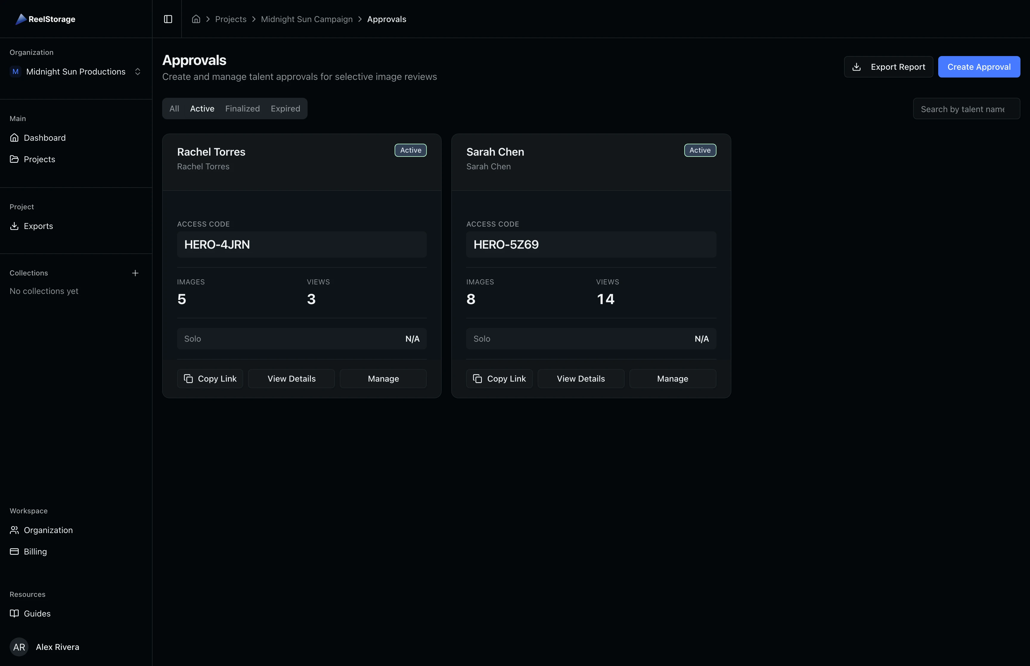Toggle the sidebar panel icon

[168, 19]
